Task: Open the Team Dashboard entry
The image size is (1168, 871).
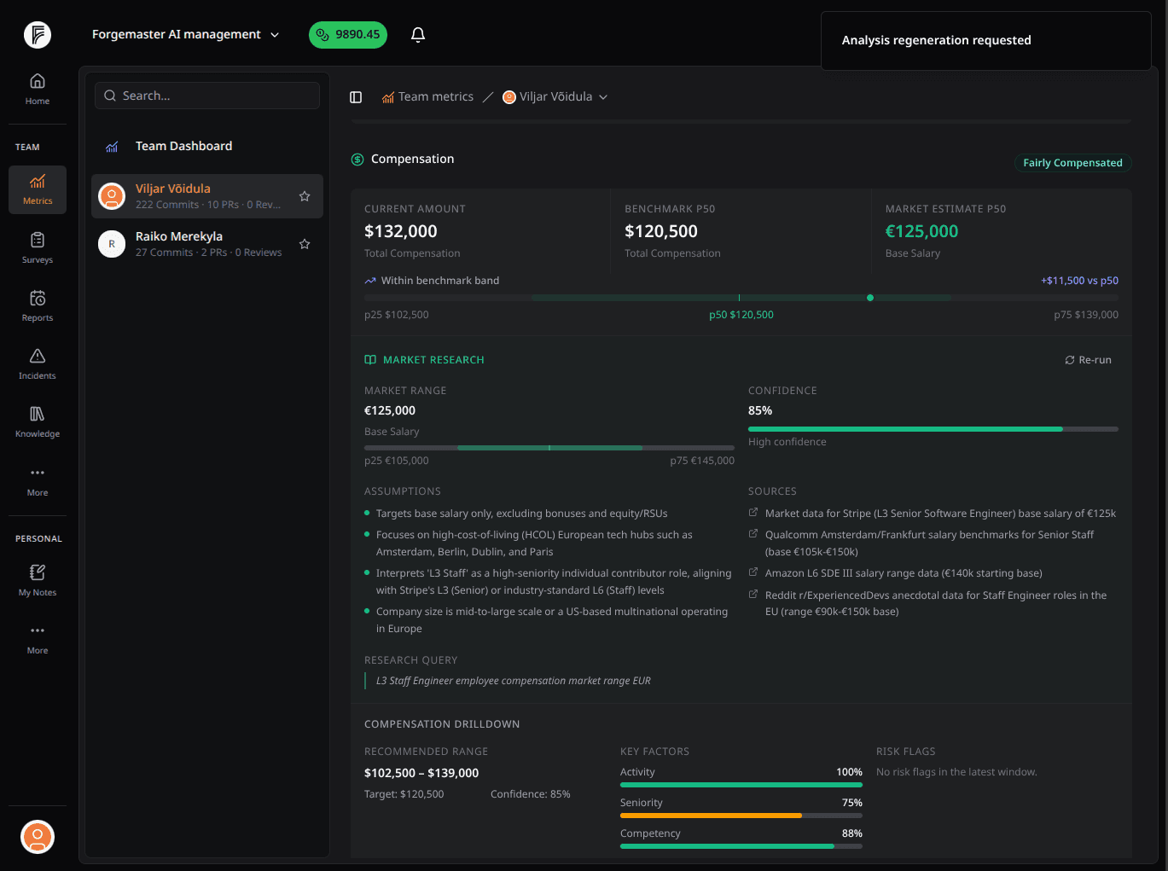Action: (x=183, y=146)
